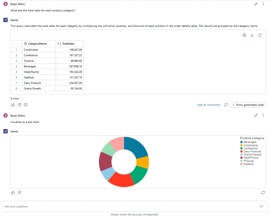Edit Ryan Shiva's first question
The image size is (270, 219).
256,4
